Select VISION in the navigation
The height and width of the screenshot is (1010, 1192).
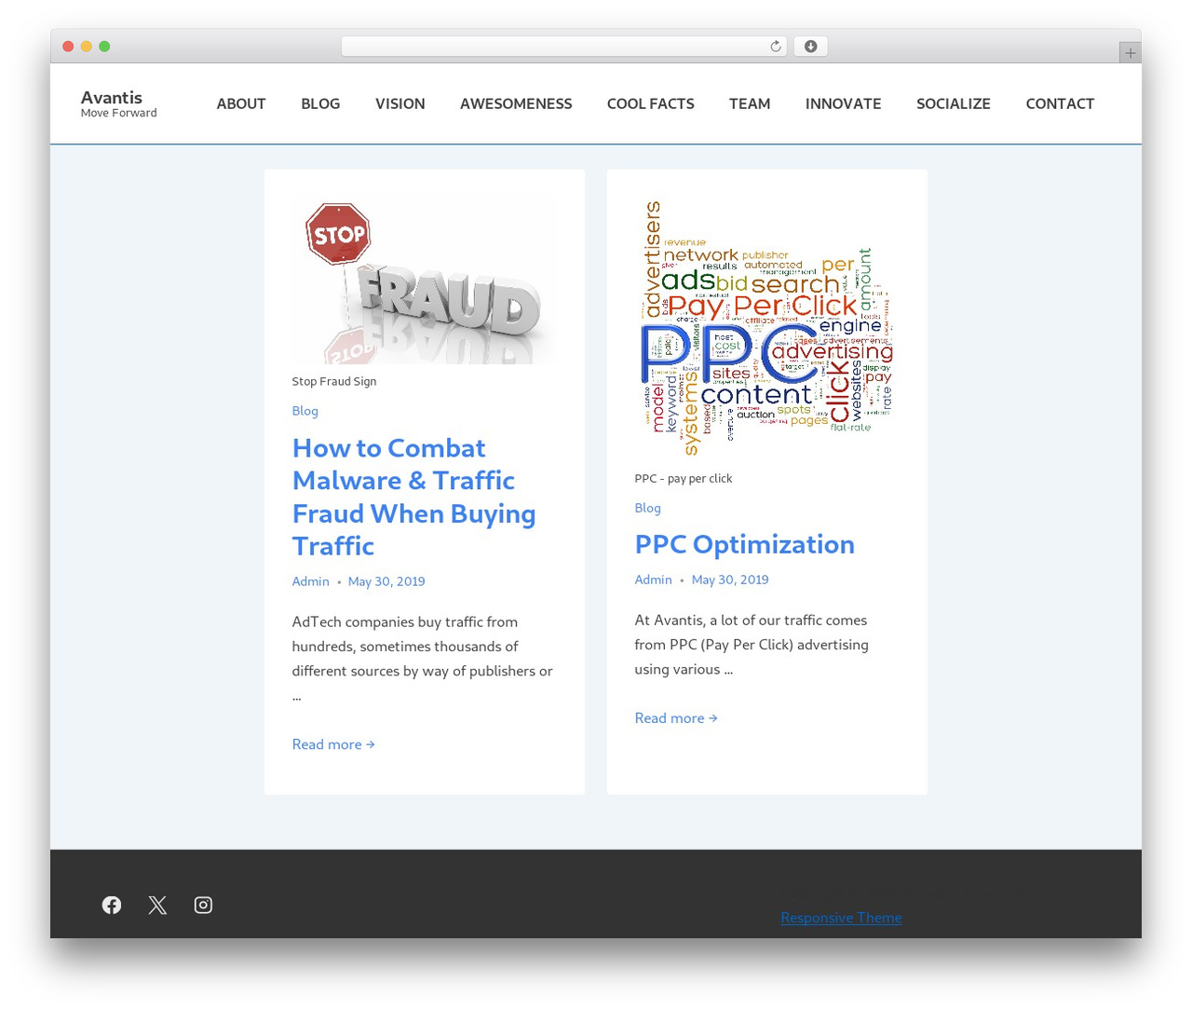click(x=400, y=103)
